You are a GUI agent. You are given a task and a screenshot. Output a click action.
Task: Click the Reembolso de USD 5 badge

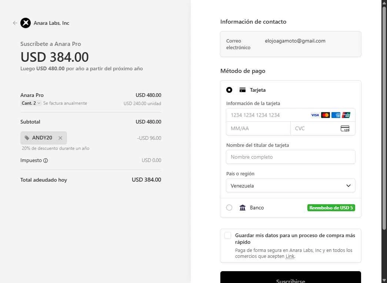click(x=331, y=208)
